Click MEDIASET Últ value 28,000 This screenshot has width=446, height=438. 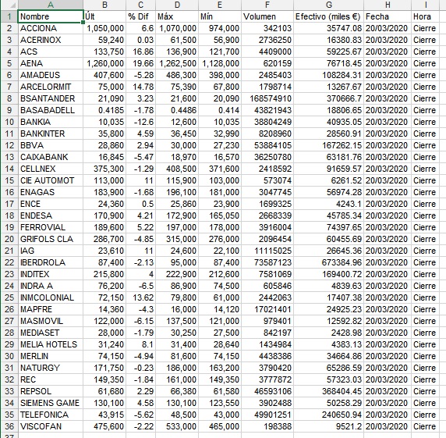pos(104,333)
